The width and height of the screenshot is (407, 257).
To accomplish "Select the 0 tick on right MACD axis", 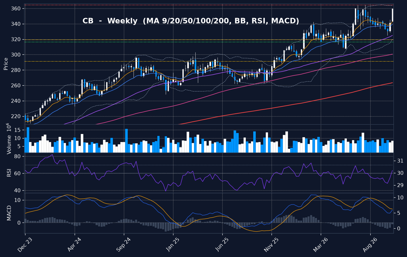I will pyautogui.click(x=398, y=229).
